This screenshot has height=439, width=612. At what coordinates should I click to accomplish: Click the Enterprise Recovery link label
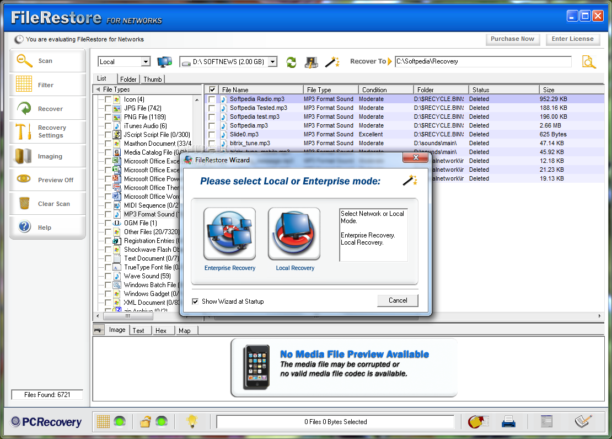pos(230,268)
